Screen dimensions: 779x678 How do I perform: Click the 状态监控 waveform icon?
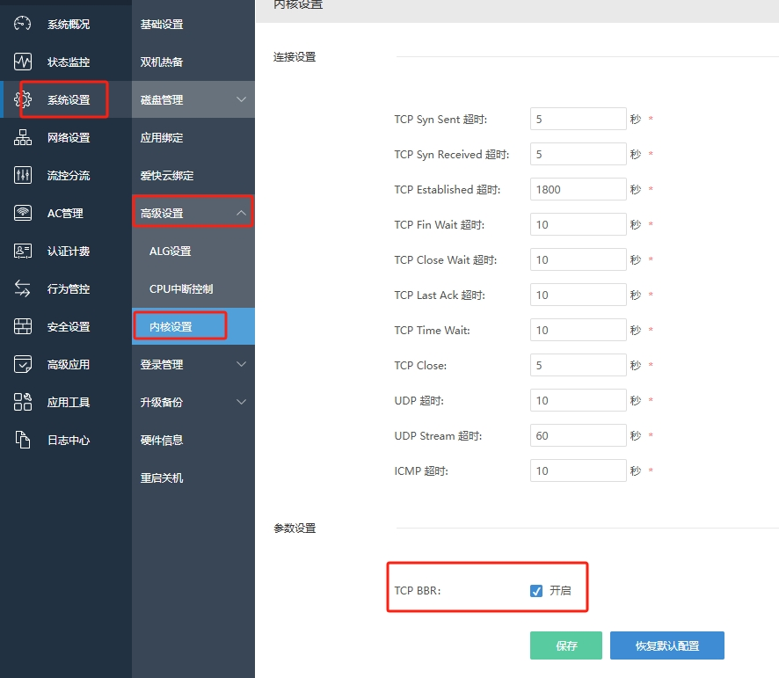(x=23, y=62)
